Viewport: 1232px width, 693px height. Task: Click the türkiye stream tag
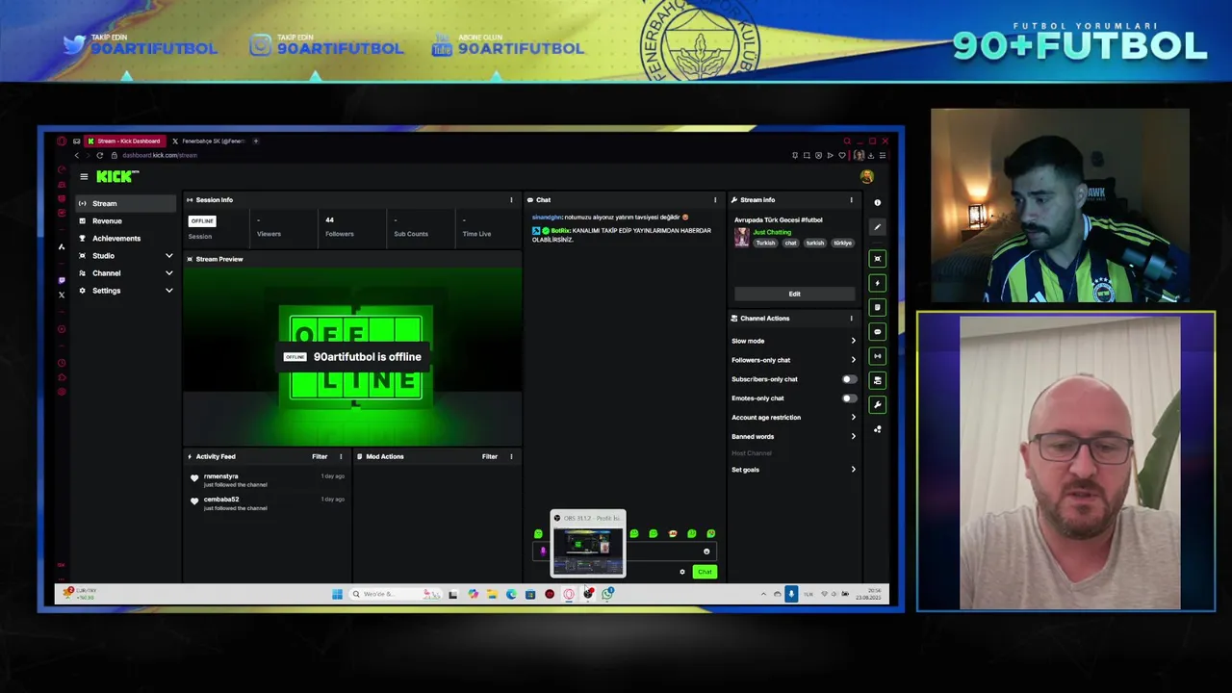pos(842,243)
